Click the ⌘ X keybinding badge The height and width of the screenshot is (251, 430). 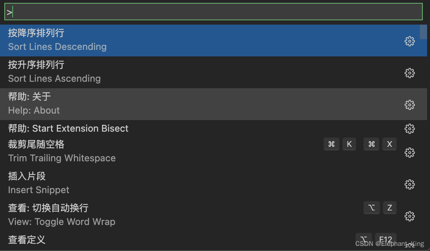coord(380,144)
